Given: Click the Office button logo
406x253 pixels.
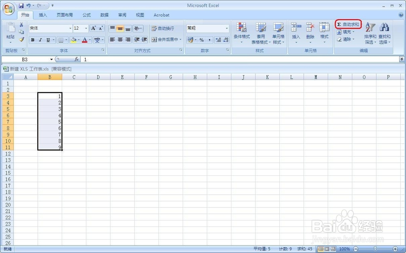Looking at the screenshot, I should tap(8, 9).
